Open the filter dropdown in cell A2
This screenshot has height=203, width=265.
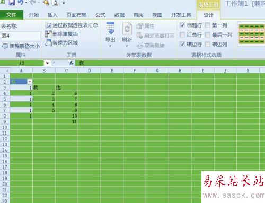pos(30,82)
